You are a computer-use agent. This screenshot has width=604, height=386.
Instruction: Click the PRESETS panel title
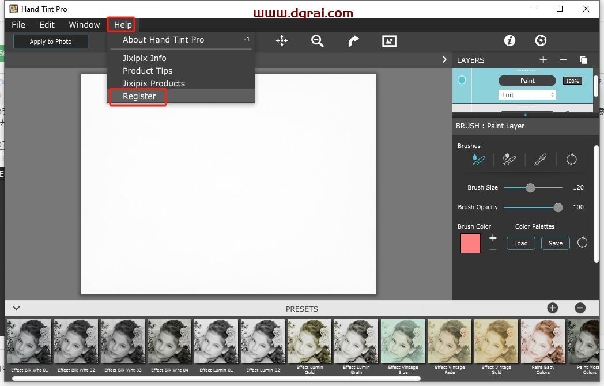click(301, 309)
